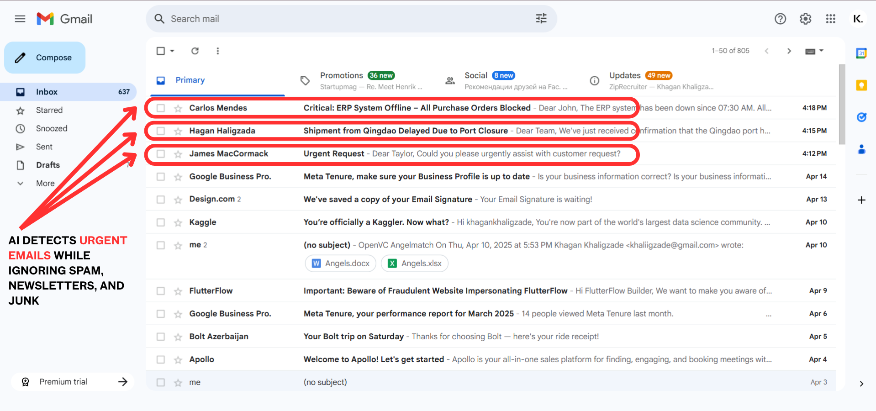The width and height of the screenshot is (876, 411).
Task: Expand the More folders list
Action: click(45, 183)
